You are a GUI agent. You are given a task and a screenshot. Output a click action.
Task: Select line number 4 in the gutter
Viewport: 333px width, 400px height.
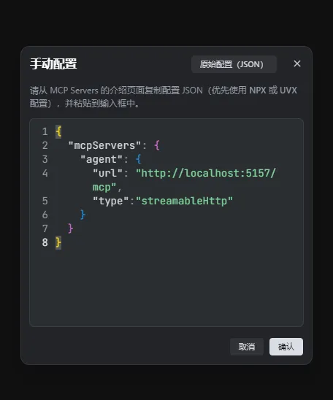[x=45, y=174]
